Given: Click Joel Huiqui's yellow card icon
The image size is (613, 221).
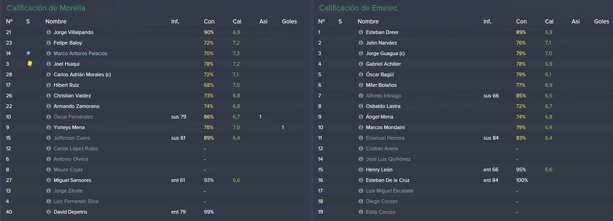Looking at the screenshot, I should click(29, 63).
